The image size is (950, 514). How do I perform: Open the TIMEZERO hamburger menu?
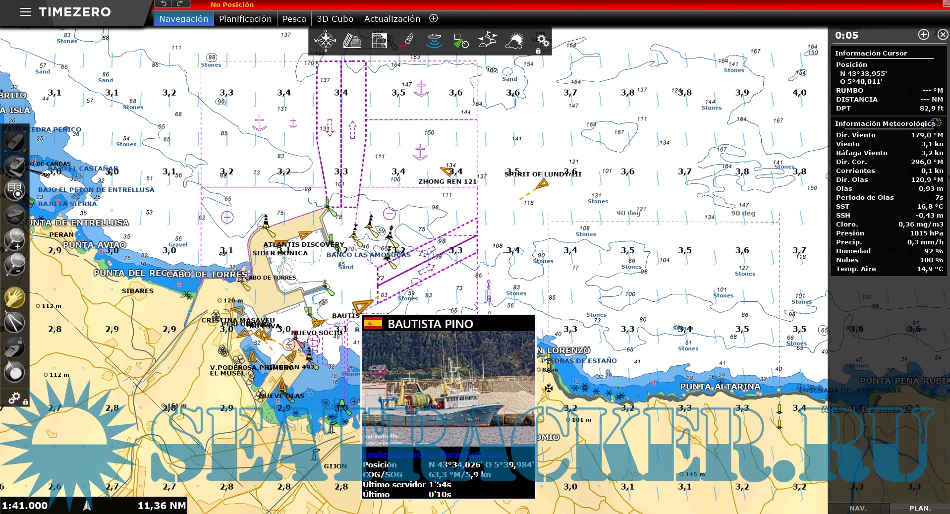coord(25,12)
